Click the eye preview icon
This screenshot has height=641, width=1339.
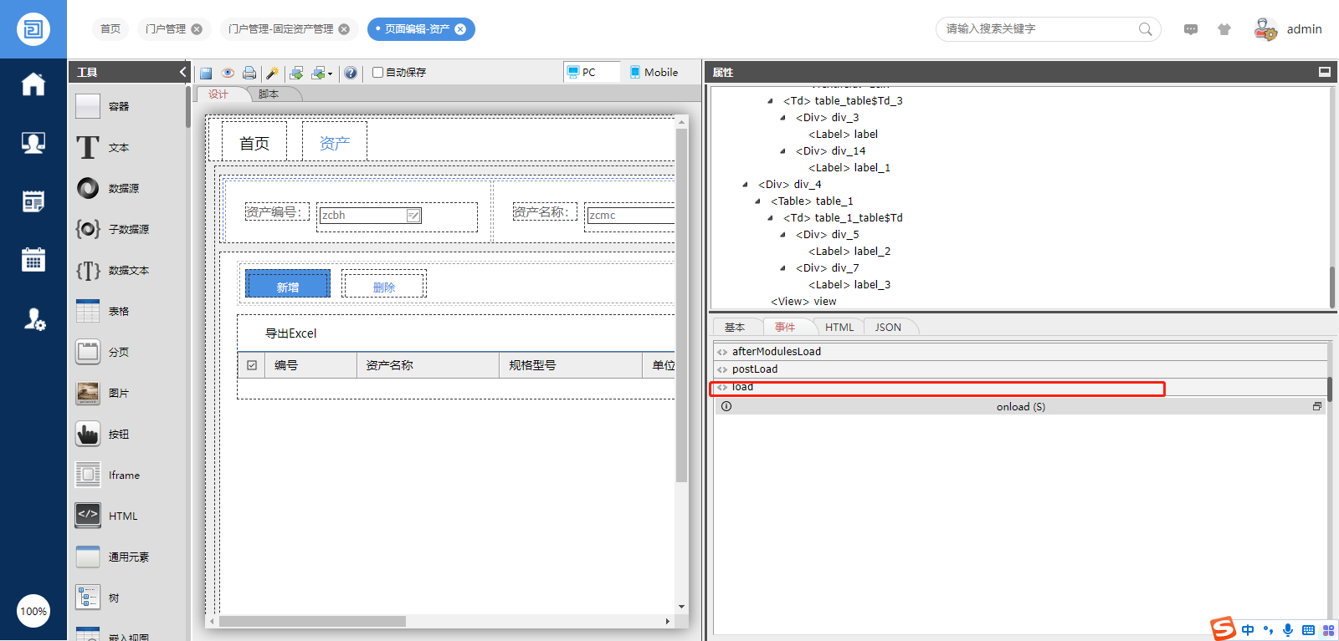pyautogui.click(x=228, y=73)
